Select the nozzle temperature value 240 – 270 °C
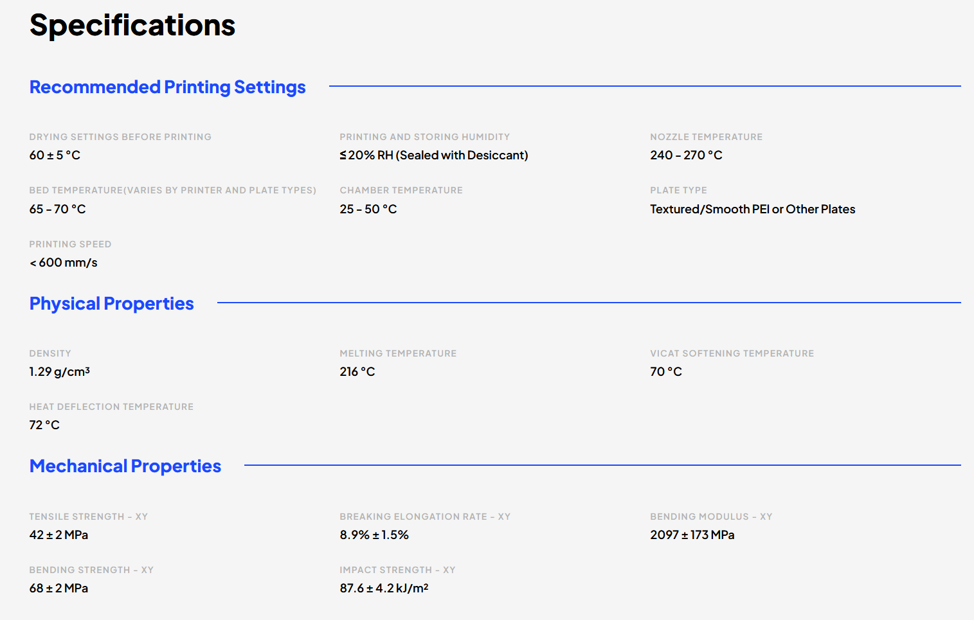The width and height of the screenshot is (974, 620). (686, 155)
